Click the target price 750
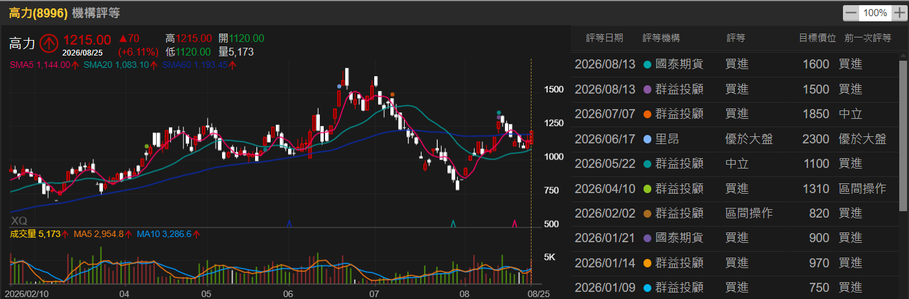The width and height of the screenshot is (909, 299). [x=819, y=287]
